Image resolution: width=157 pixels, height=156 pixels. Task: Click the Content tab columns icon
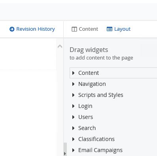tap(74, 29)
